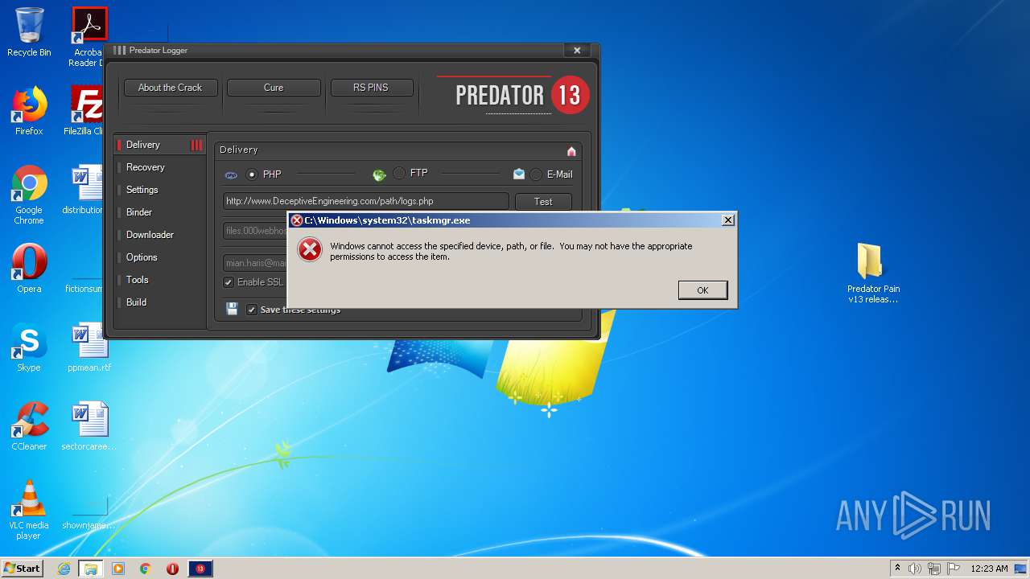Click the taskbar clock showing 12:23 AM

coord(989,569)
